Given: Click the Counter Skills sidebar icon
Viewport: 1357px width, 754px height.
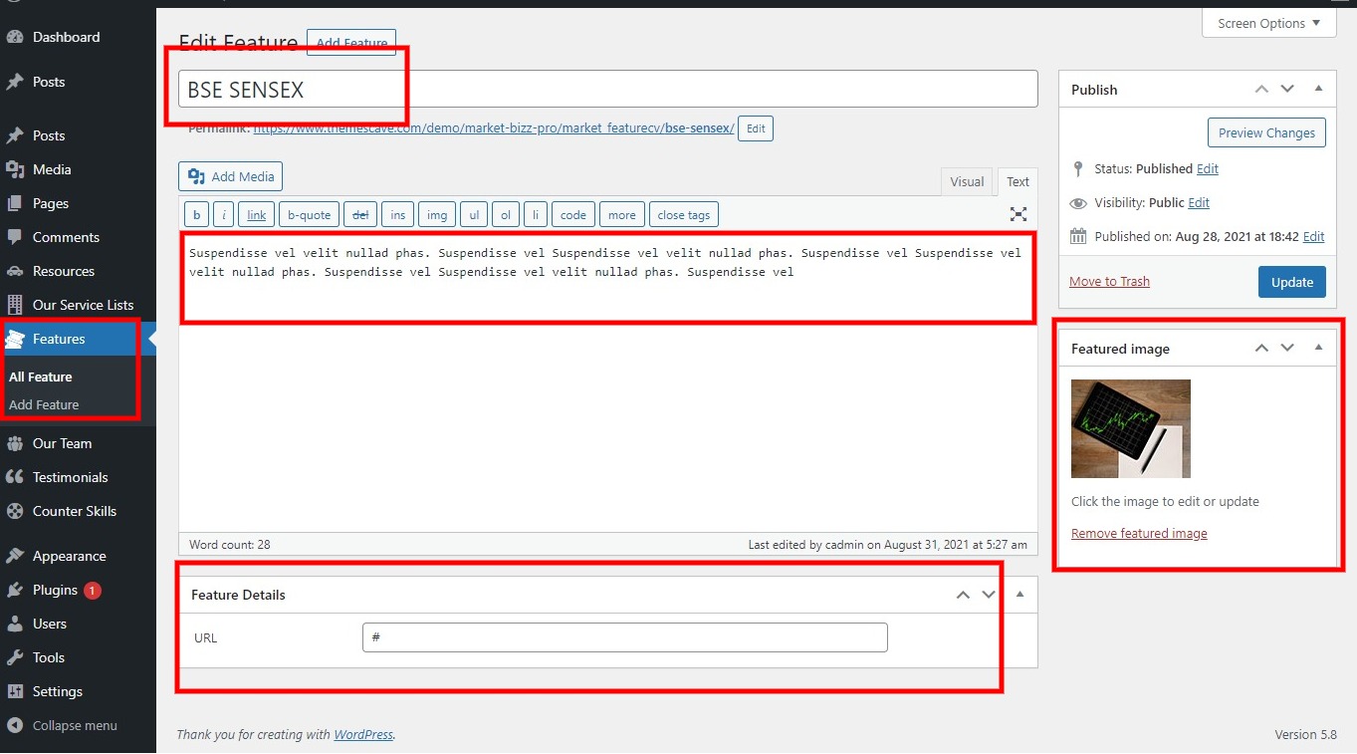Looking at the screenshot, I should pos(15,511).
